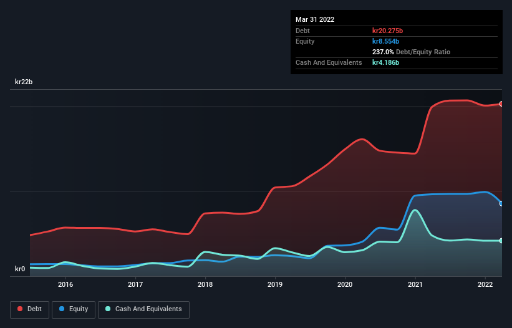This screenshot has width=512, height=328.
Task: Click the 2017 x-axis label
Action: click(135, 284)
